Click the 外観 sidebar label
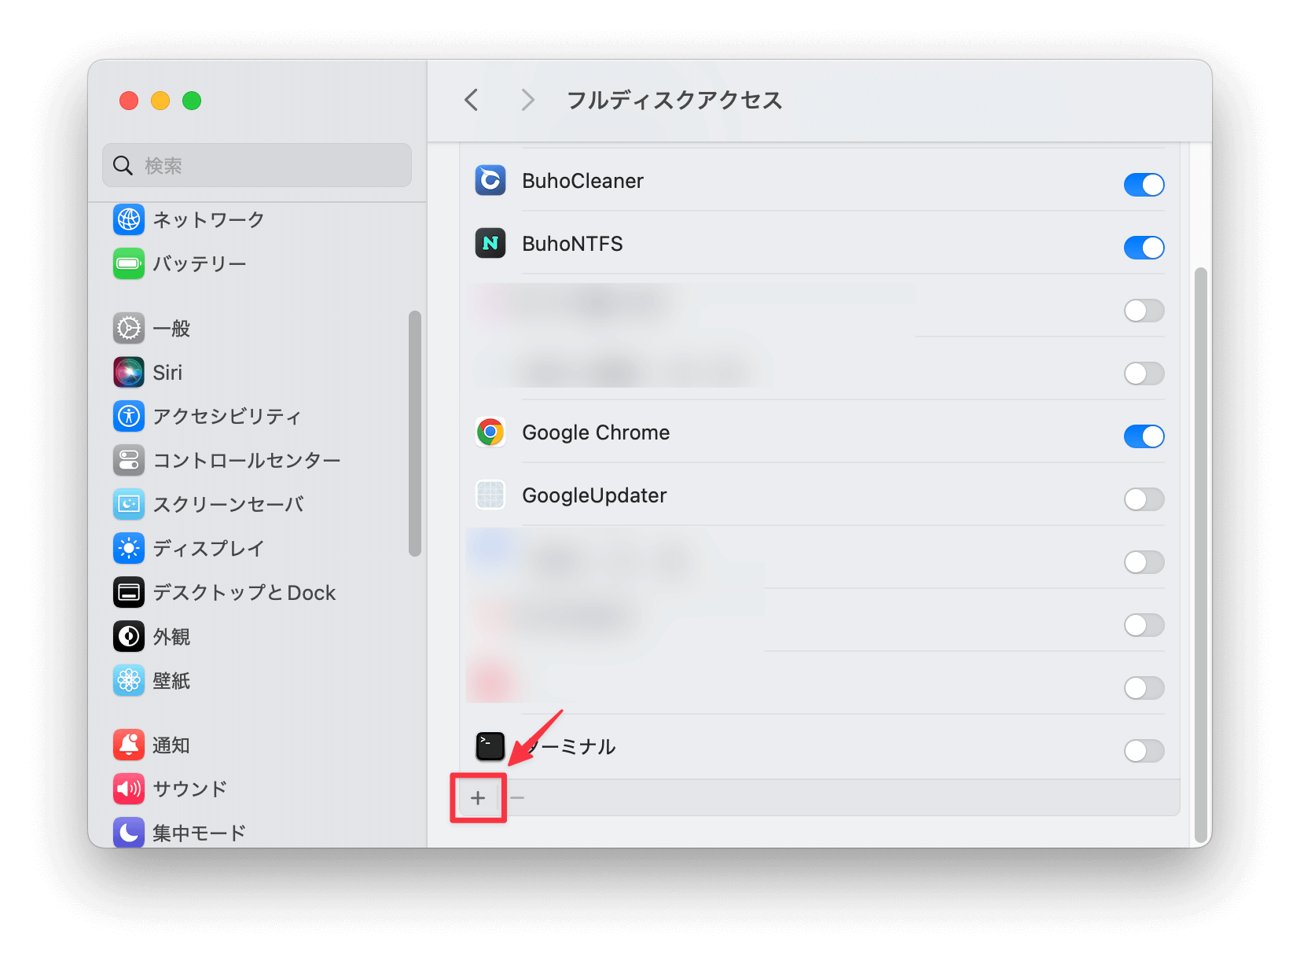 pyautogui.click(x=171, y=636)
